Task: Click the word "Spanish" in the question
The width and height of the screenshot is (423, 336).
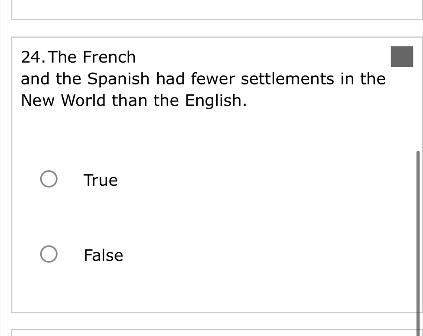Action: [119, 79]
